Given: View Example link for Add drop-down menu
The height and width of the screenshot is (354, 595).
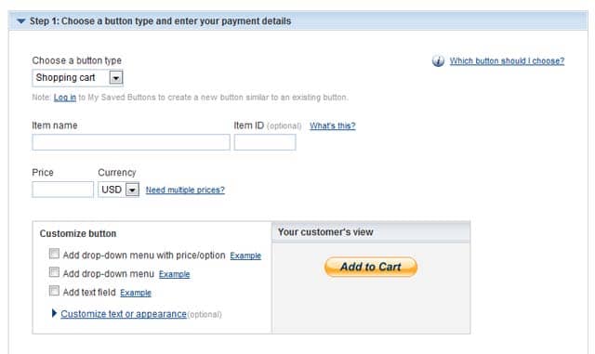Looking at the screenshot, I should pos(174,274).
